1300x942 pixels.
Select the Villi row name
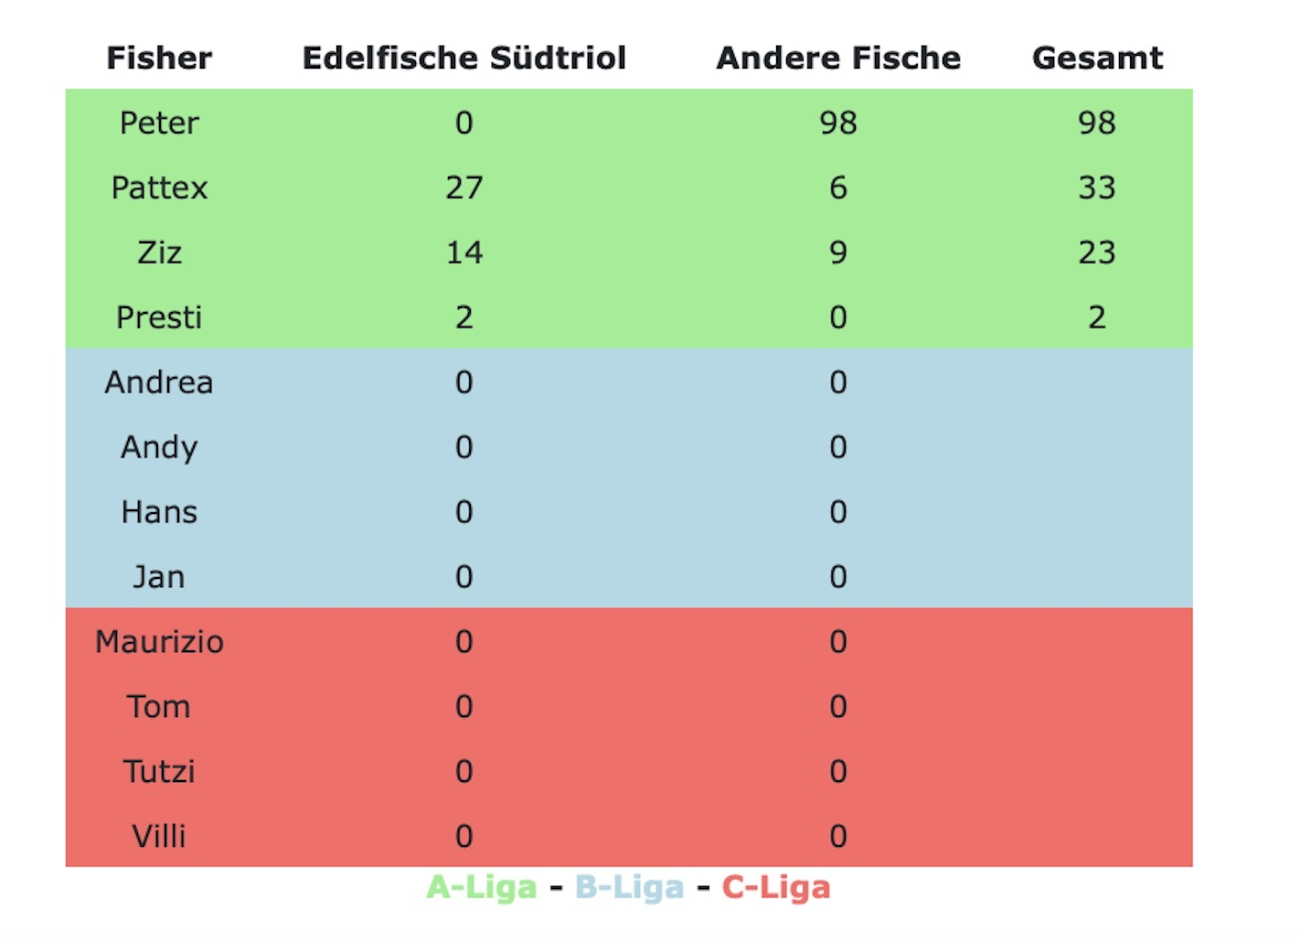159,837
